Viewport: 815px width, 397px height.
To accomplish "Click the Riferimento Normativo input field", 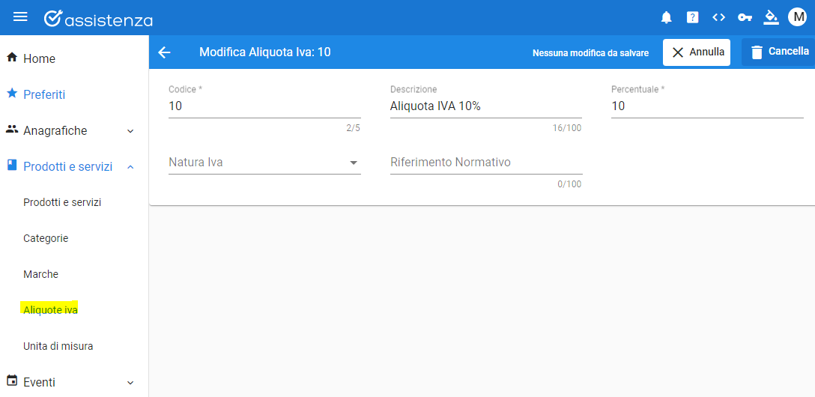I will [x=486, y=163].
